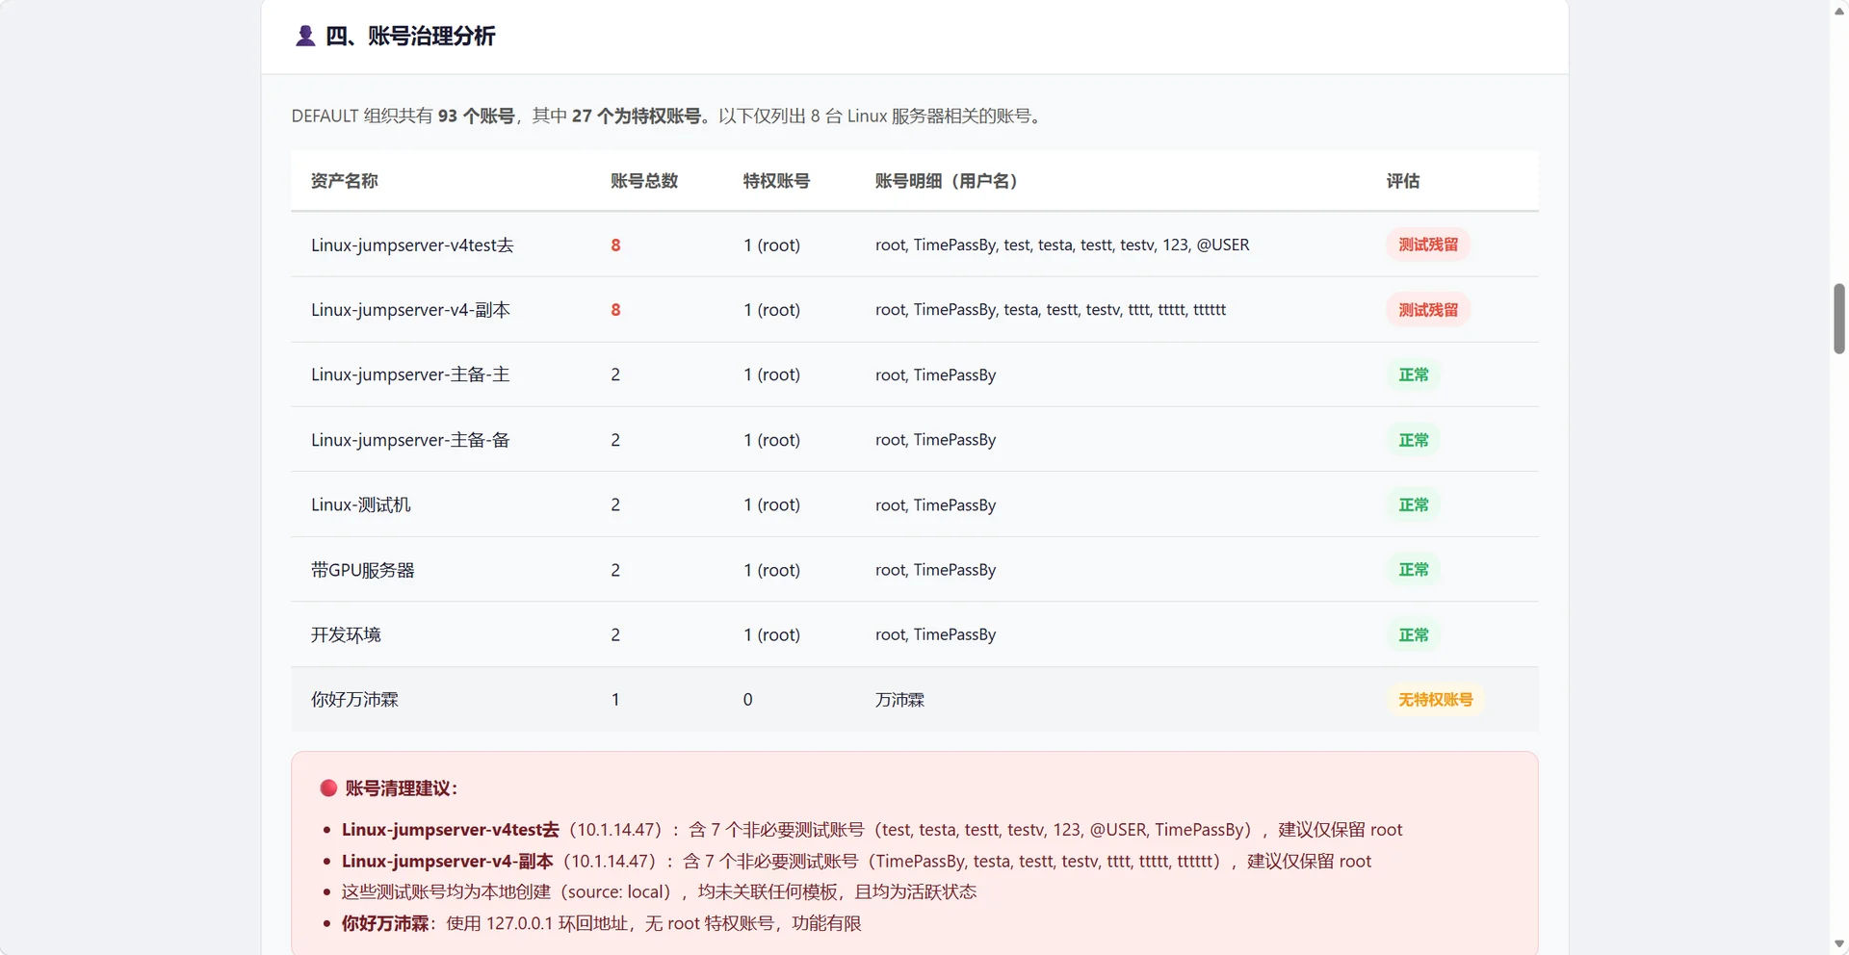Select the Linux-jumpserver-v4-副本 asset name
This screenshot has height=955, width=1849.
pyautogui.click(x=410, y=310)
